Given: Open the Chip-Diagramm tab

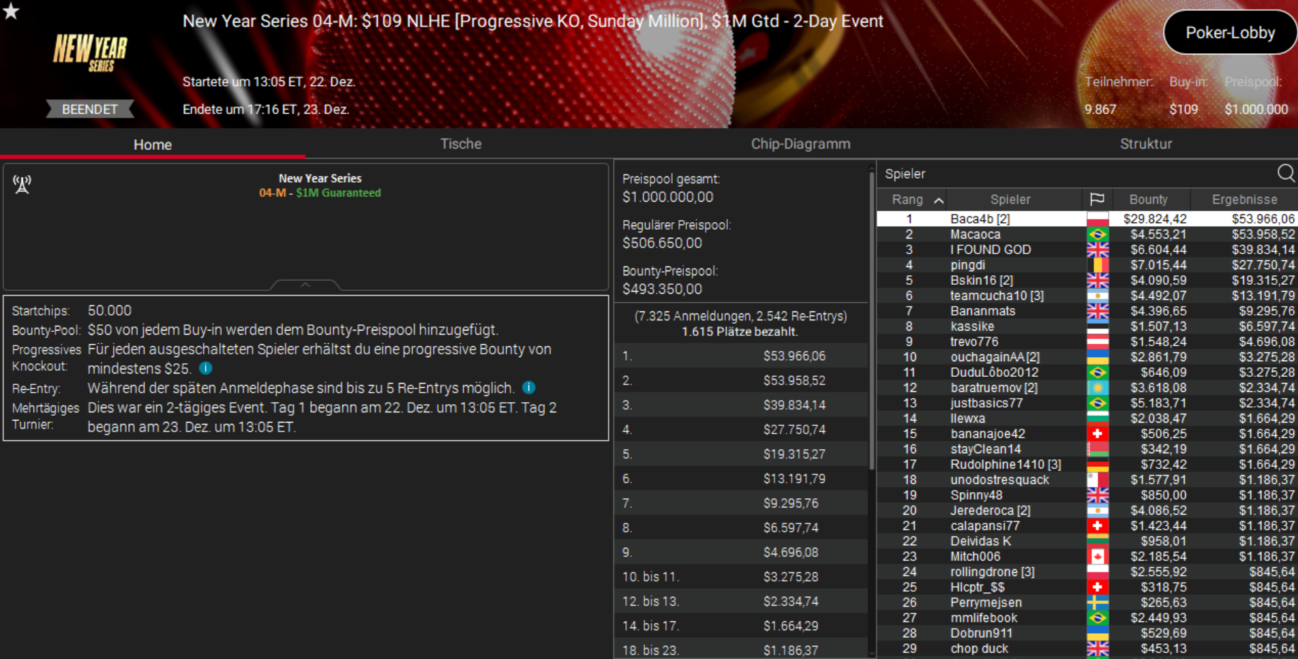Looking at the screenshot, I should [800, 144].
